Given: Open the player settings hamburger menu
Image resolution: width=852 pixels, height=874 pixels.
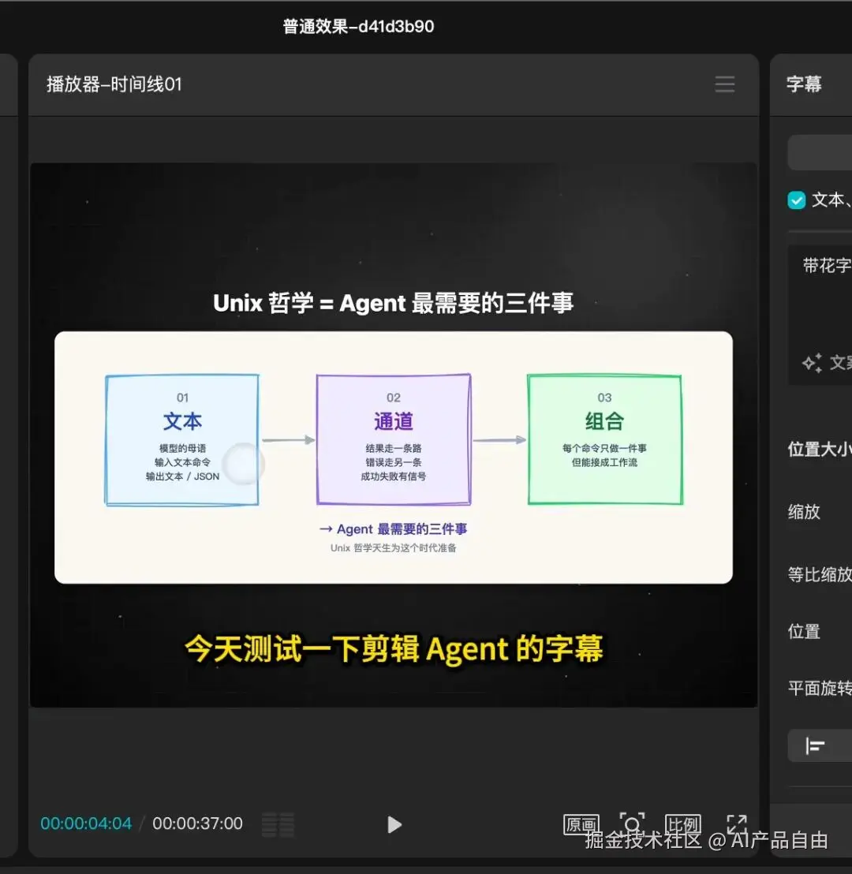Looking at the screenshot, I should click(724, 84).
